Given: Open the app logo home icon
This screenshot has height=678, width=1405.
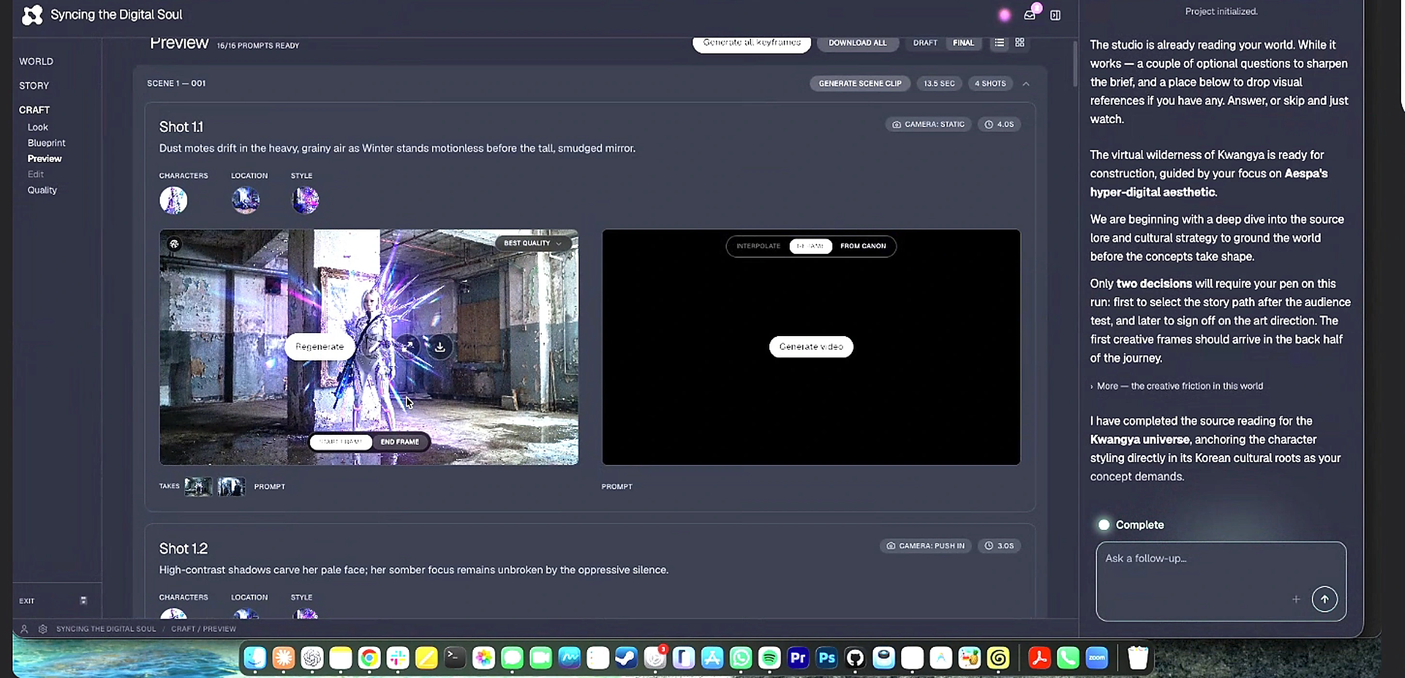Looking at the screenshot, I should [x=31, y=15].
